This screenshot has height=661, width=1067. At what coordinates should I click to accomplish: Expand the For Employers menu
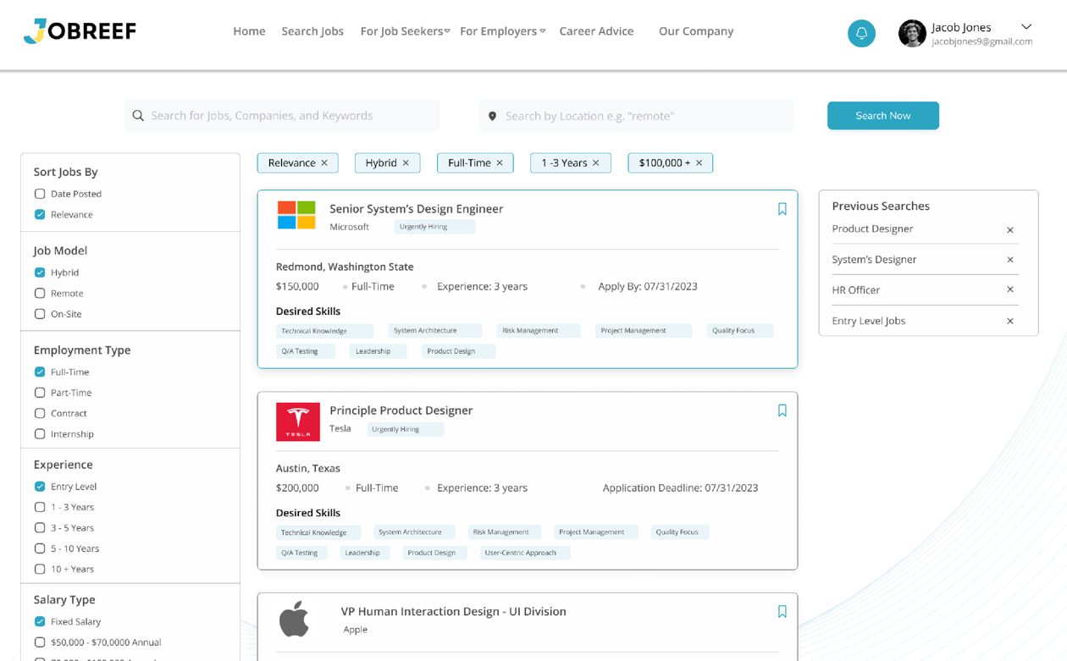coord(502,31)
